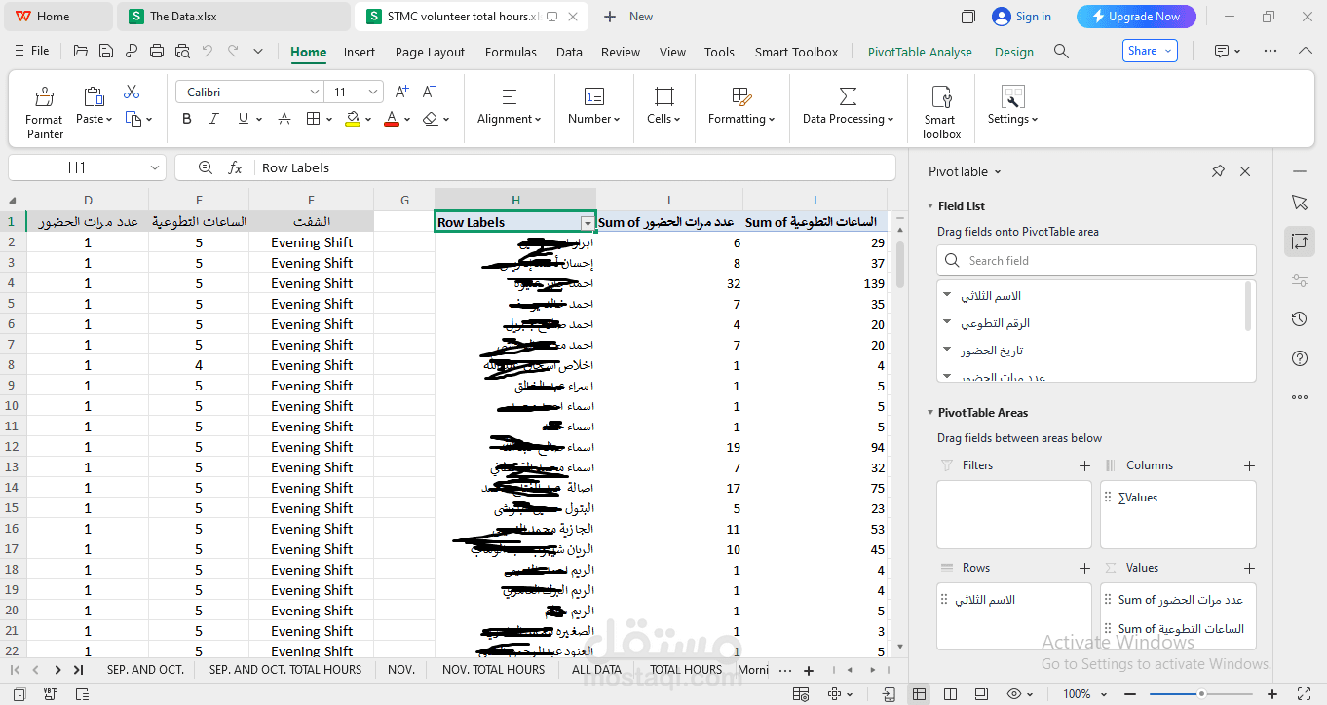Switch to TOTAL HOURS sheet tab
The image size is (1327, 705).
click(686, 670)
